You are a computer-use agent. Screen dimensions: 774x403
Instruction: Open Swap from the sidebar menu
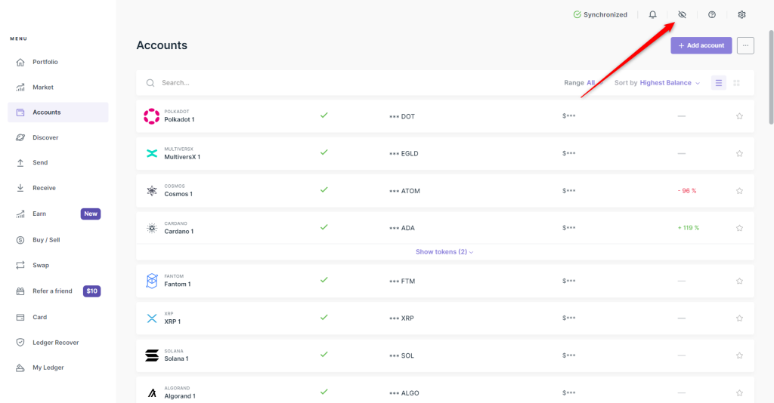[40, 266]
